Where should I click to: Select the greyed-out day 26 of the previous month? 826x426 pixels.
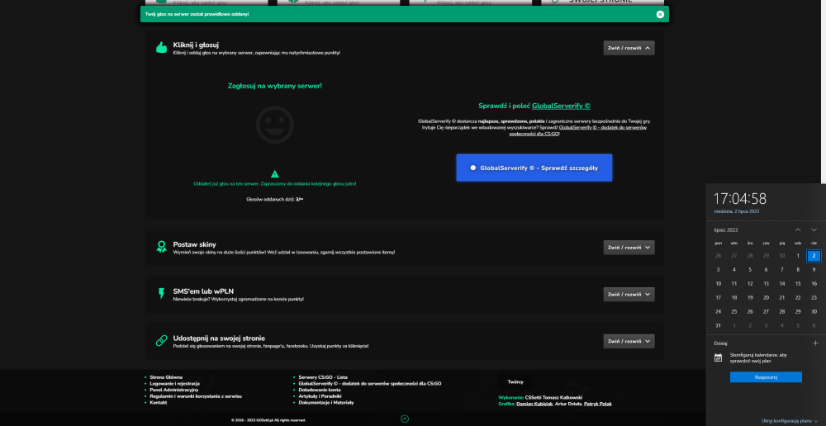718,255
